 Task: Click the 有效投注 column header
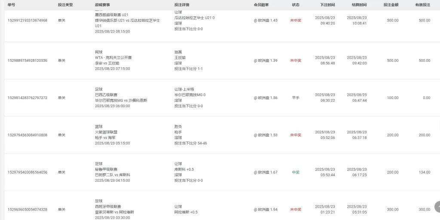point(423,5)
